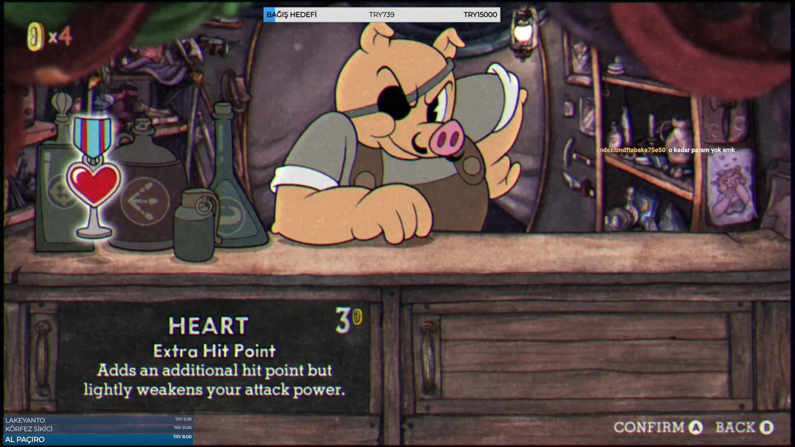Click the heart item price of 3 coins

click(348, 320)
